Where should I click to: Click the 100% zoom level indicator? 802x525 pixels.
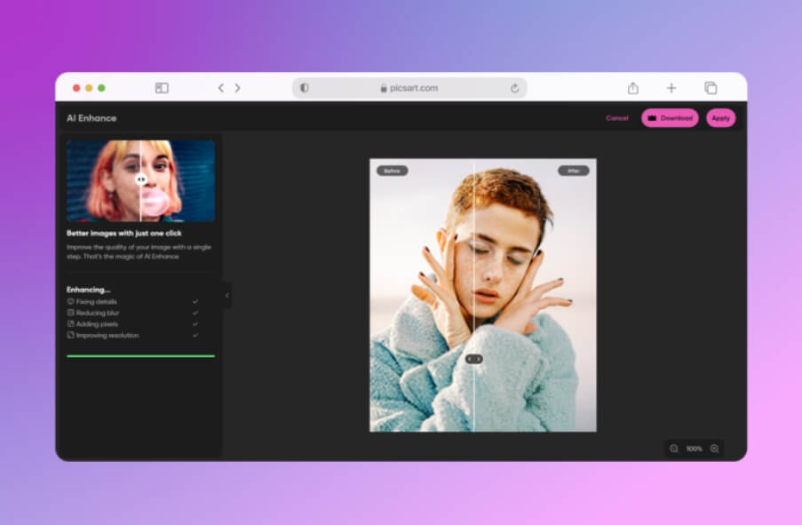[694, 449]
